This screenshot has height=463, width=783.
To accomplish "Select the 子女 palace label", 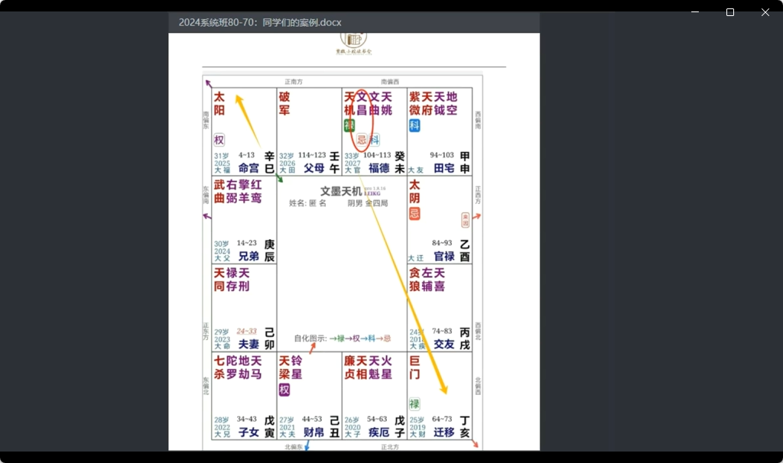I will tap(249, 432).
